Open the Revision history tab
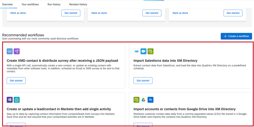254x127 pixels. [x=78, y=4]
